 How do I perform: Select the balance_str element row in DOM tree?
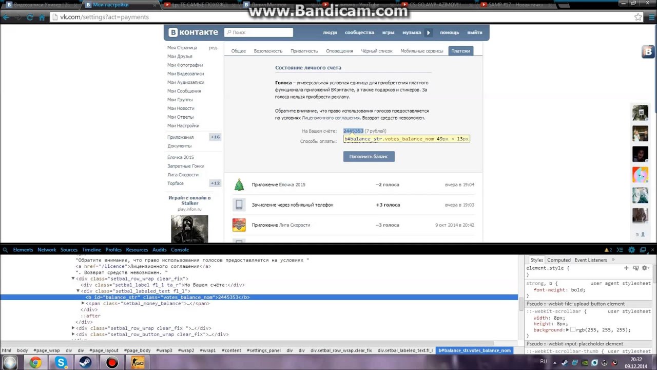[x=259, y=297]
